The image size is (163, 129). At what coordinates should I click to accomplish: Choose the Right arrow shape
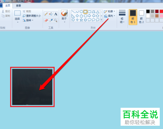coord(89,16)
